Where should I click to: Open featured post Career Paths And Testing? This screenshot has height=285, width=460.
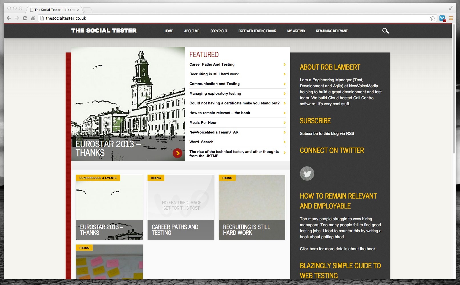[212, 64]
